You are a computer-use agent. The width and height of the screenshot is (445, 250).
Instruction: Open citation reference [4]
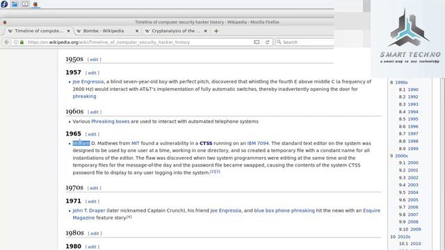point(129,217)
